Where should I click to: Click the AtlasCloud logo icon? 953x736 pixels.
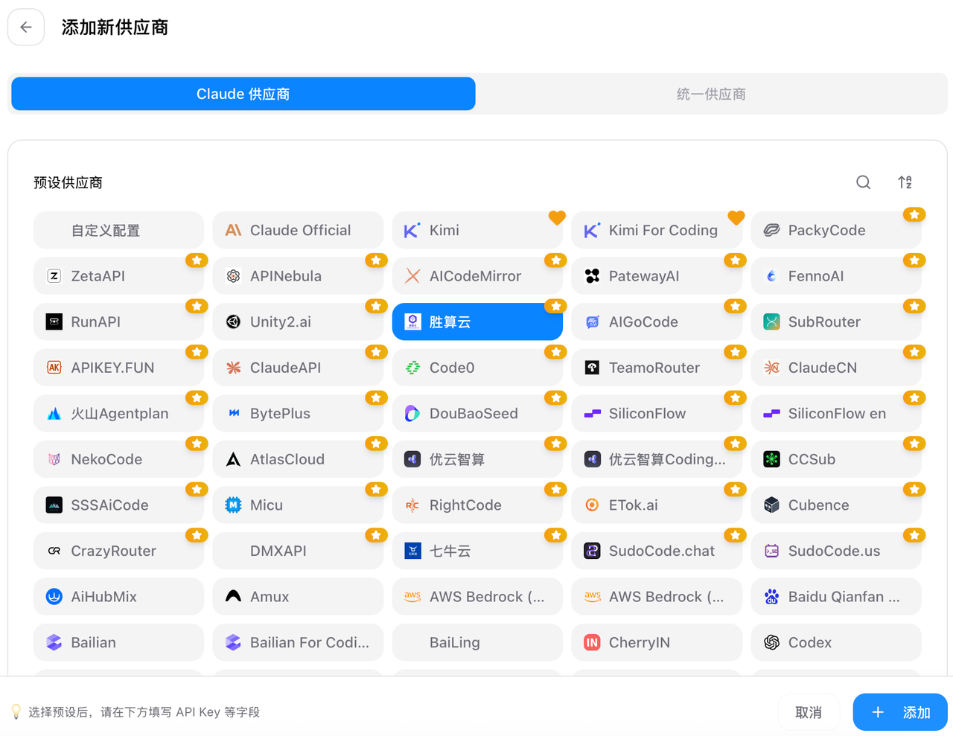[x=234, y=459]
